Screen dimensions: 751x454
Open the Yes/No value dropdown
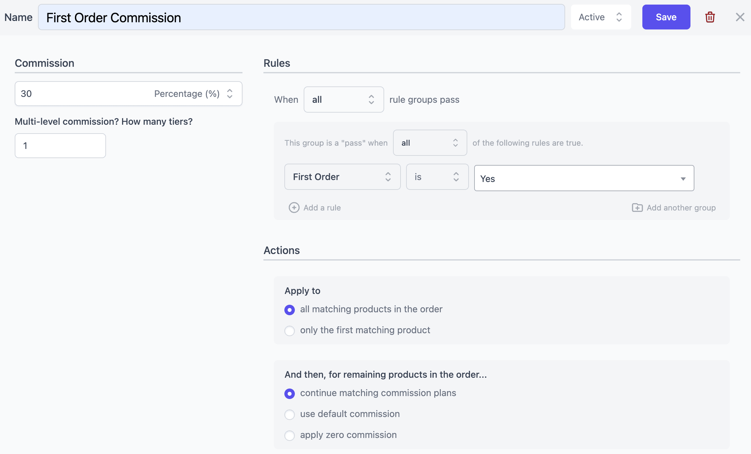tap(584, 177)
